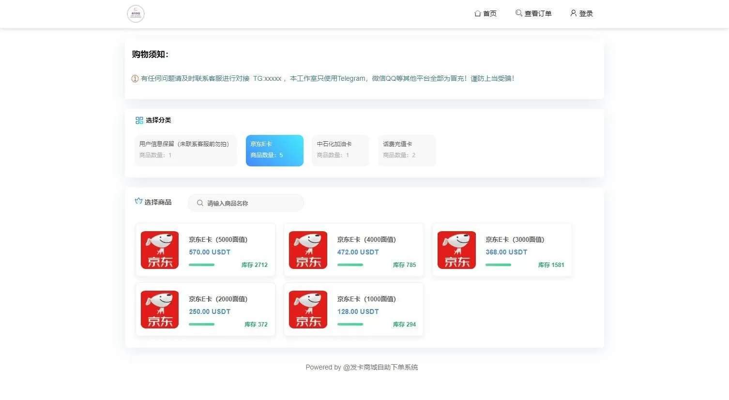This screenshot has width=729, height=400.
Task: Open product 京东E卡 (2000面值)
Action: (205, 310)
